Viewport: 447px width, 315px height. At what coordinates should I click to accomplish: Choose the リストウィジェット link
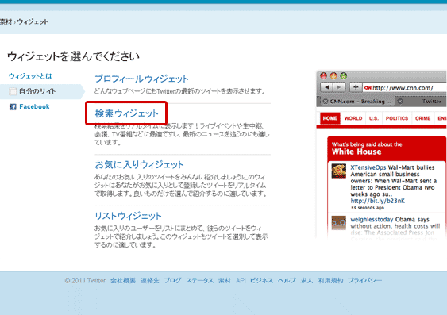(128, 216)
